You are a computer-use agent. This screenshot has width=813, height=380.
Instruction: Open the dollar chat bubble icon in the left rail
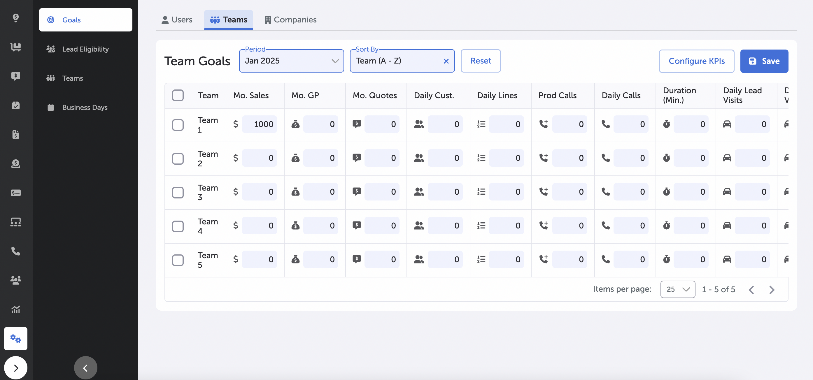coord(15,76)
